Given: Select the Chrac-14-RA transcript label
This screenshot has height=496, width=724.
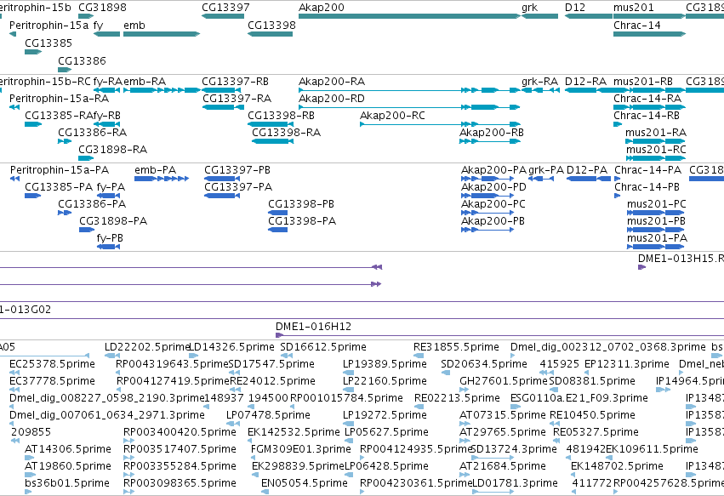Looking at the screenshot, I should point(647,99).
